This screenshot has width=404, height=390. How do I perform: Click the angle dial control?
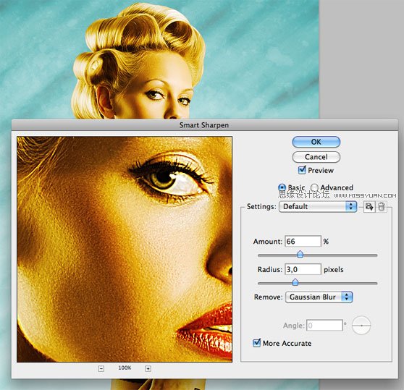[361, 326]
